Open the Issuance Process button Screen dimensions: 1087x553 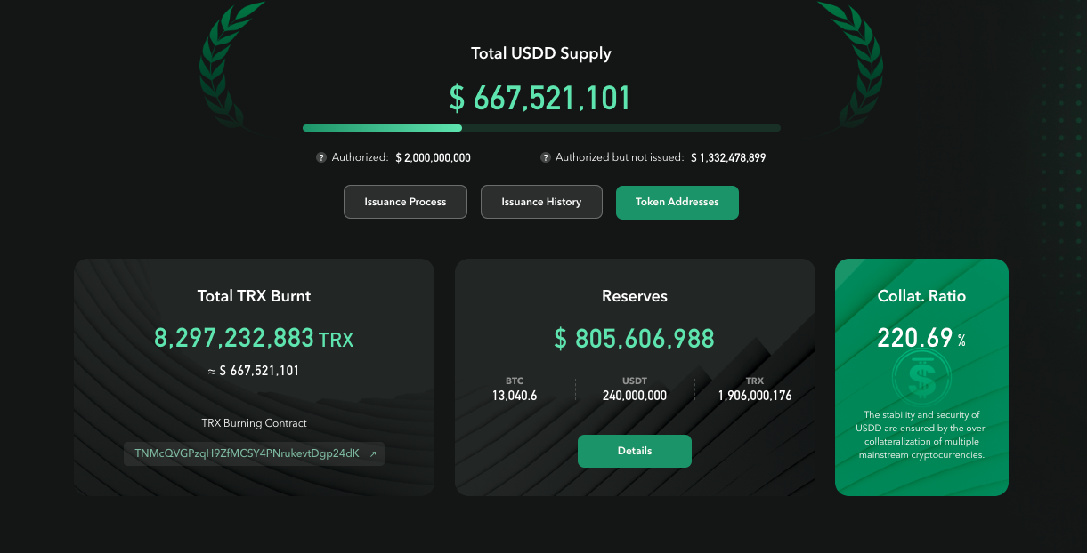coord(405,202)
